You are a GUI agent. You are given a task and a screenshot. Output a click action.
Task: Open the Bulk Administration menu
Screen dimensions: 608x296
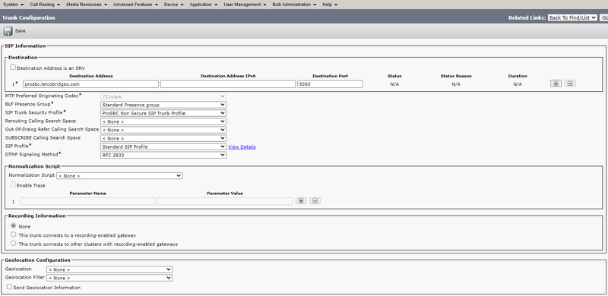click(x=295, y=5)
